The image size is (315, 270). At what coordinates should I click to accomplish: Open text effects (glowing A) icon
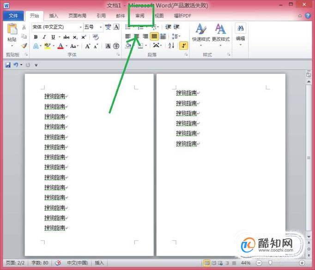point(36,46)
